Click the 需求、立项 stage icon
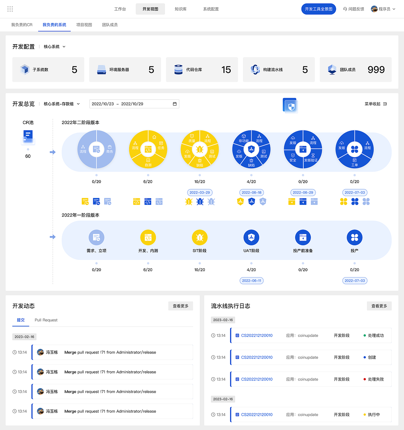 (x=97, y=237)
